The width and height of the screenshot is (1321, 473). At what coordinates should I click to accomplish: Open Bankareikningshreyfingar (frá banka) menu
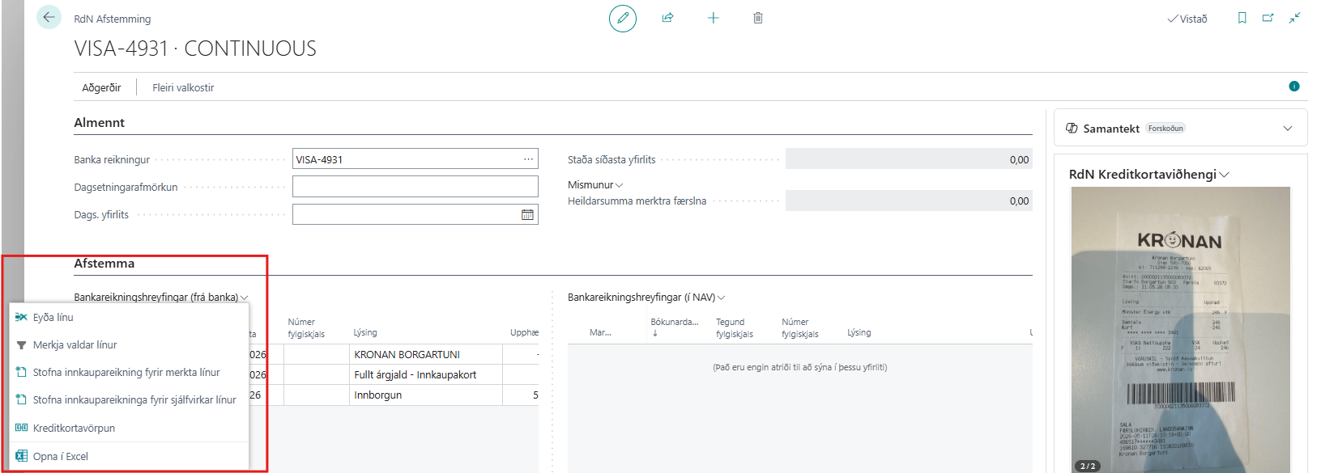coord(161,298)
